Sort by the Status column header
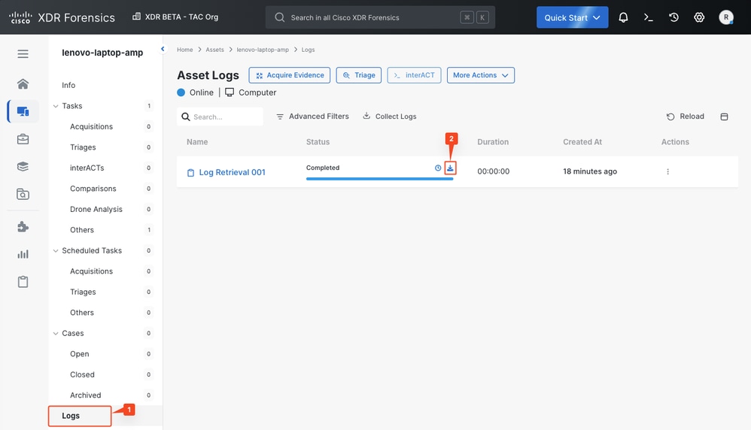 click(x=318, y=142)
